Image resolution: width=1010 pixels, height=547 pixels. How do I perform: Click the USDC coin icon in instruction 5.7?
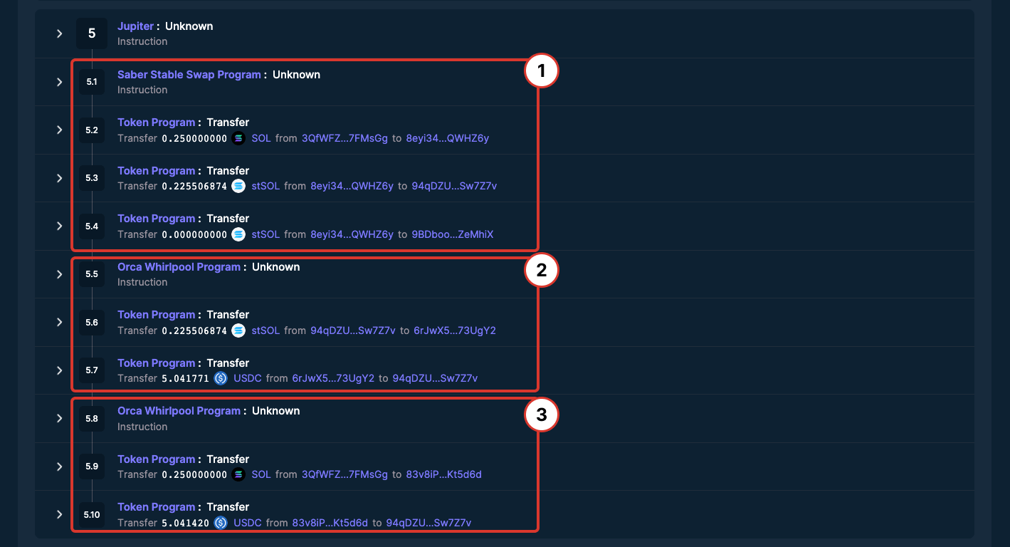pyautogui.click(x=221, y=378)
